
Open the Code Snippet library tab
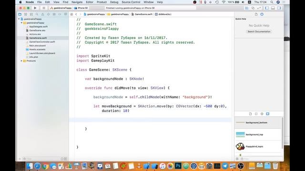256,114
